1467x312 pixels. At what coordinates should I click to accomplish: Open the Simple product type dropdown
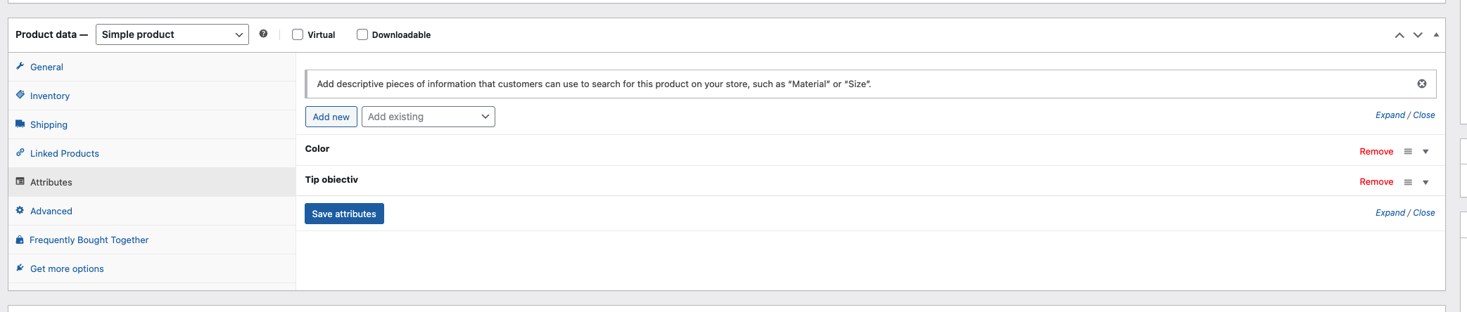click(172, 34)
